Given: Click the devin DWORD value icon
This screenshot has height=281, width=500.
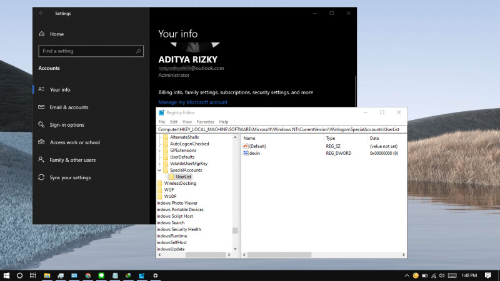Looking at the screenshot, I should click(245, 153).
